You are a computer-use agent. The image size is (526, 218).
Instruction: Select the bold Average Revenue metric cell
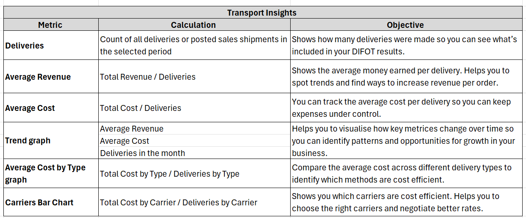coord(38,77)
